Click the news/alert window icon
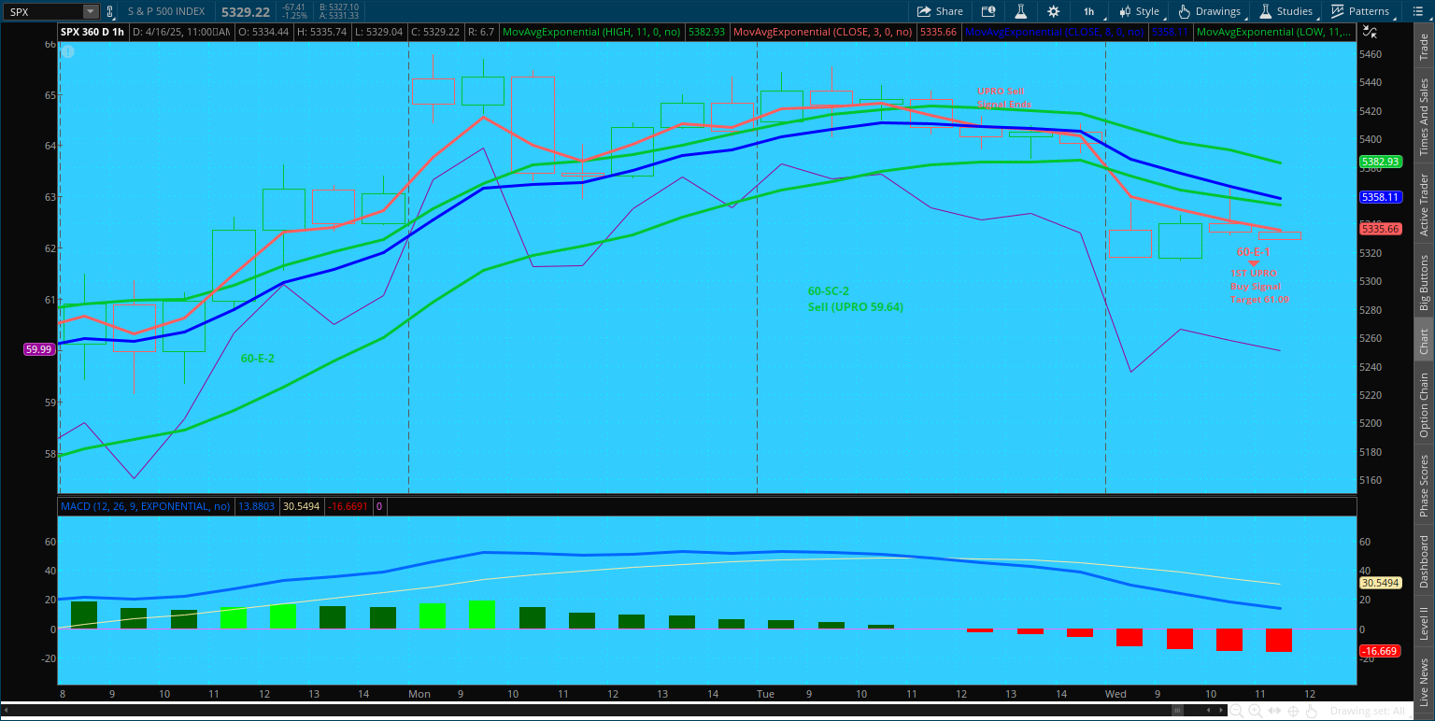This screenshot has height=721, width=1435. click(x=988, y=11)
